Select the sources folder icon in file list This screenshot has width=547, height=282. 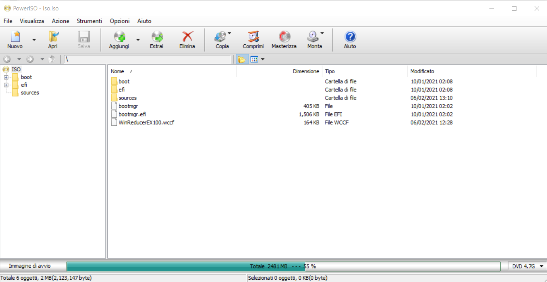(x=114, y=98)
